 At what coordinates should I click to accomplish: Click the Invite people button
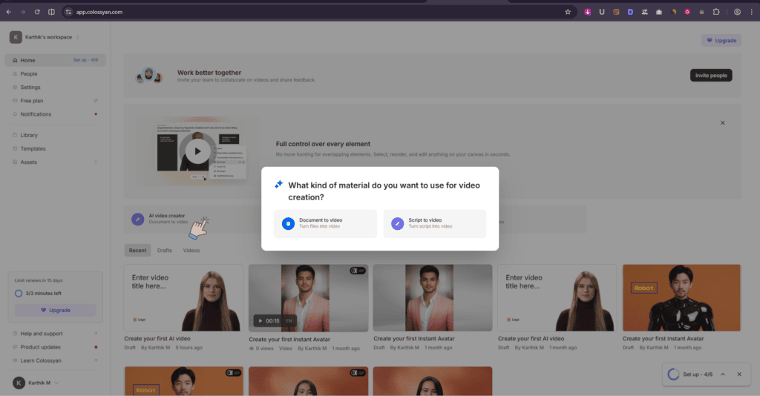pyautogui.click(x=711, y=76)
